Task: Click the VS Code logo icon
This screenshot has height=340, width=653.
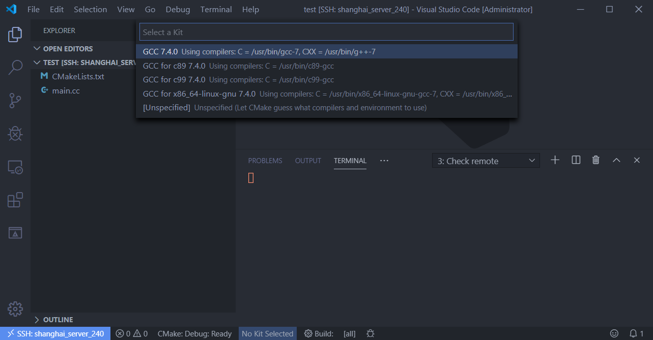Action: (x=11, y=9)
